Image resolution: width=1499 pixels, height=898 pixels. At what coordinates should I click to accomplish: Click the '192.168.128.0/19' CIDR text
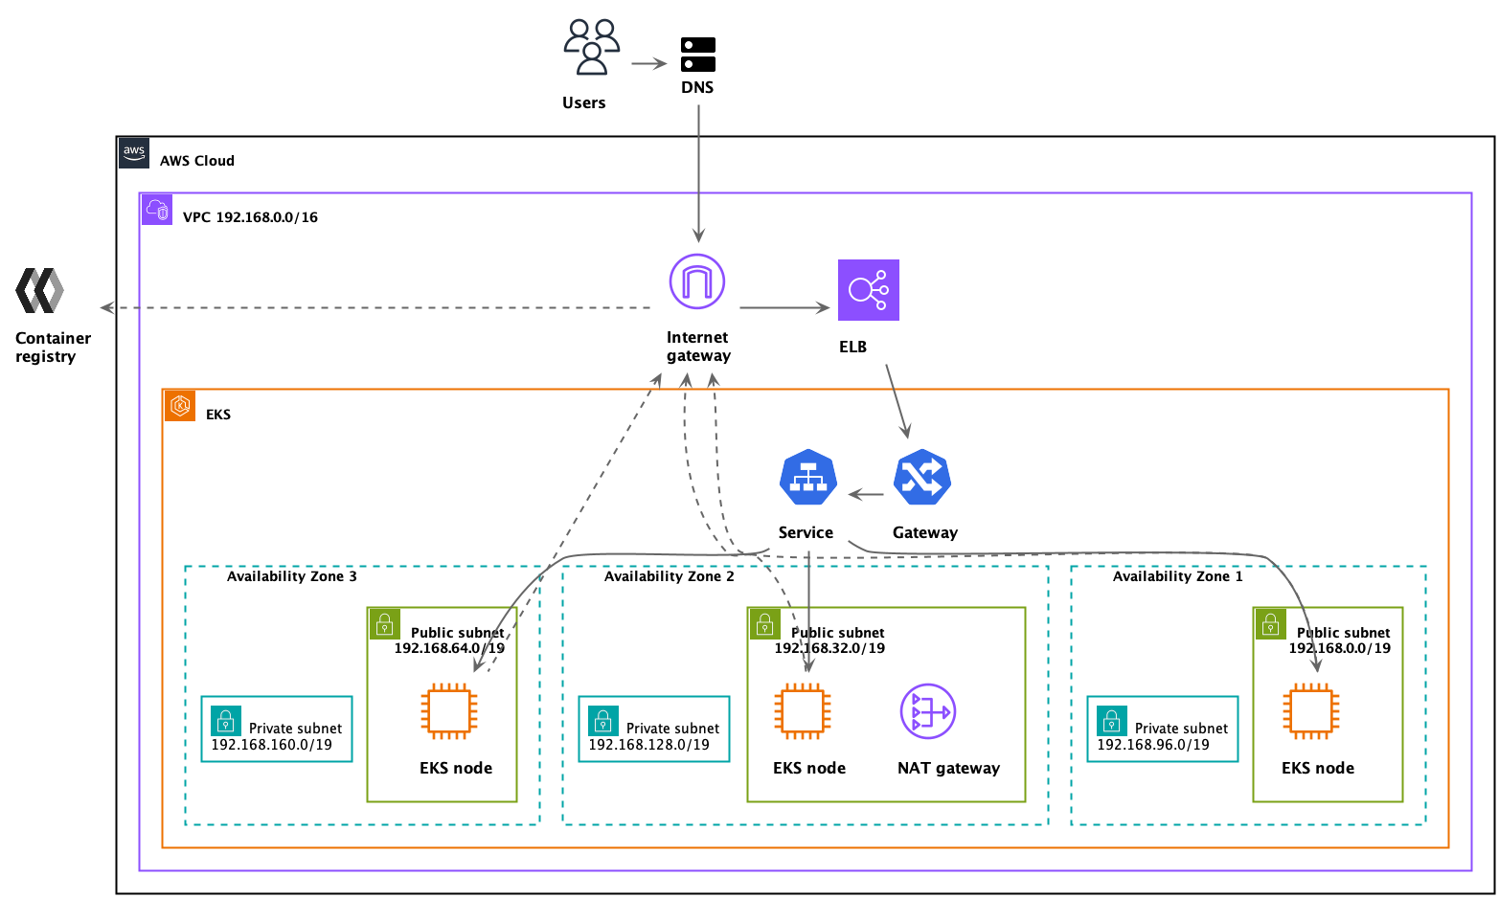[649, 745]
